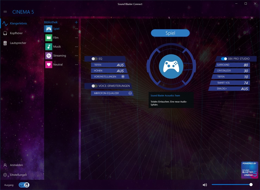Click the Sound Blaster Cinema 5 logo
Screen dimensions: 260x190
pyautogui.click(x=250, y=170)
